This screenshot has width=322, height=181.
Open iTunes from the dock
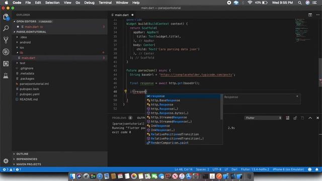pyautogui.click(x=182, y=176)
